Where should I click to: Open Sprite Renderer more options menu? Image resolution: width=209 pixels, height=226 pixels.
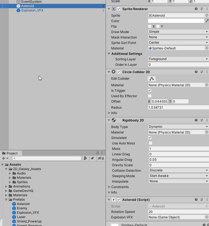(207, 9)
